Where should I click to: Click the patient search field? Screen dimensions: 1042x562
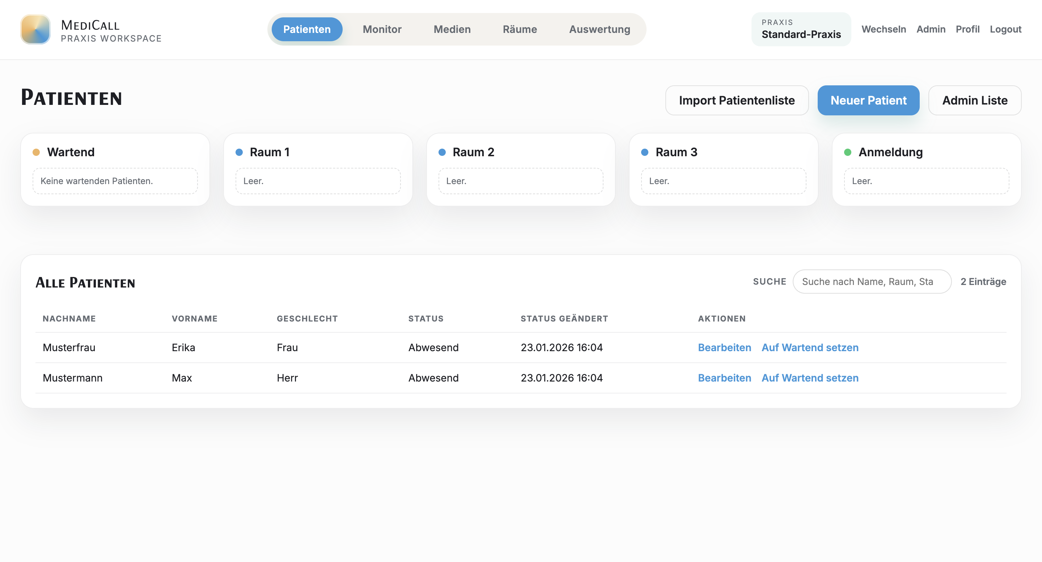[x=872, y=281]
